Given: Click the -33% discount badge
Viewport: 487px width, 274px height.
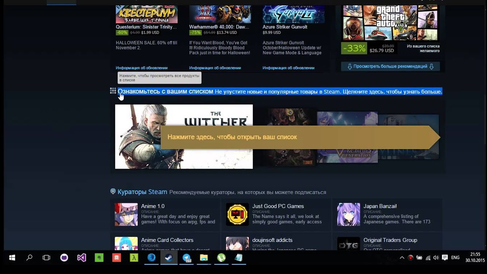Looking at the screenshot, I should [x=354, y=48].
